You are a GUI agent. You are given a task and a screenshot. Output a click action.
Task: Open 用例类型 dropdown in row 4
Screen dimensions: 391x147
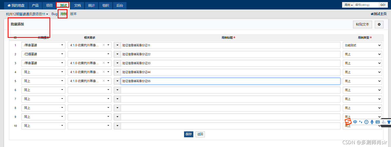(x=362, y=72)
